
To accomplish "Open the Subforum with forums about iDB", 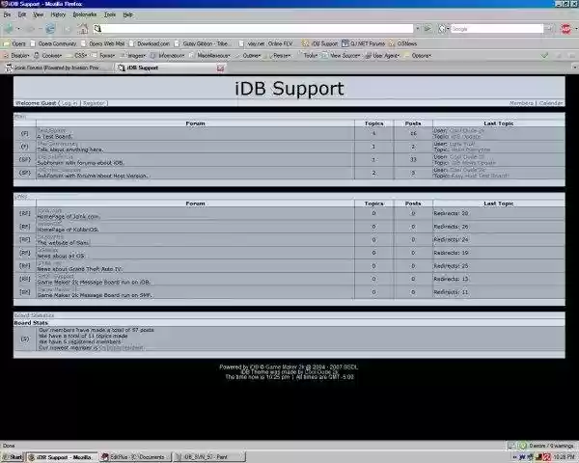I will (55, 157).
